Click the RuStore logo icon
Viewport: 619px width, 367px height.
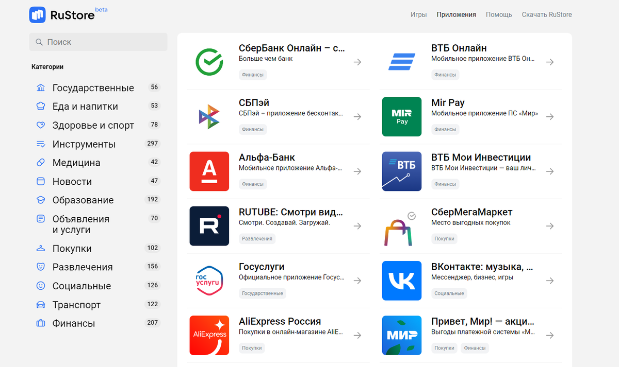(x=38, y=15)
